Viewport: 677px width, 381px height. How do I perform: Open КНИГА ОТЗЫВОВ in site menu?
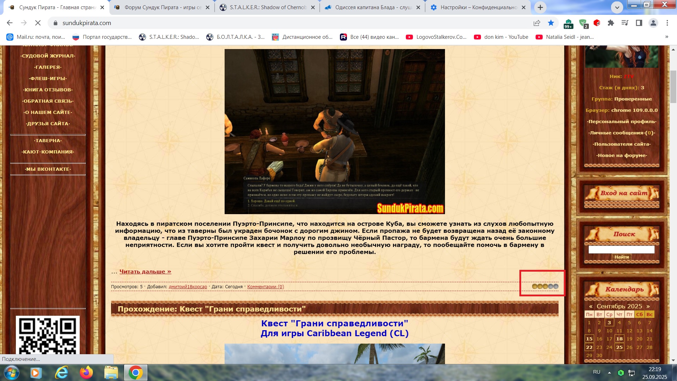tap(48, 90)
